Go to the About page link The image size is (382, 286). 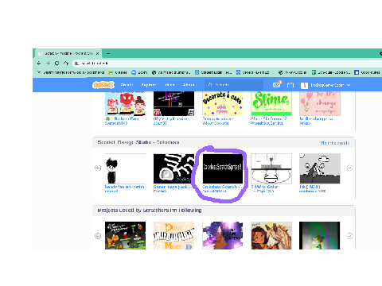pos(189,85)
